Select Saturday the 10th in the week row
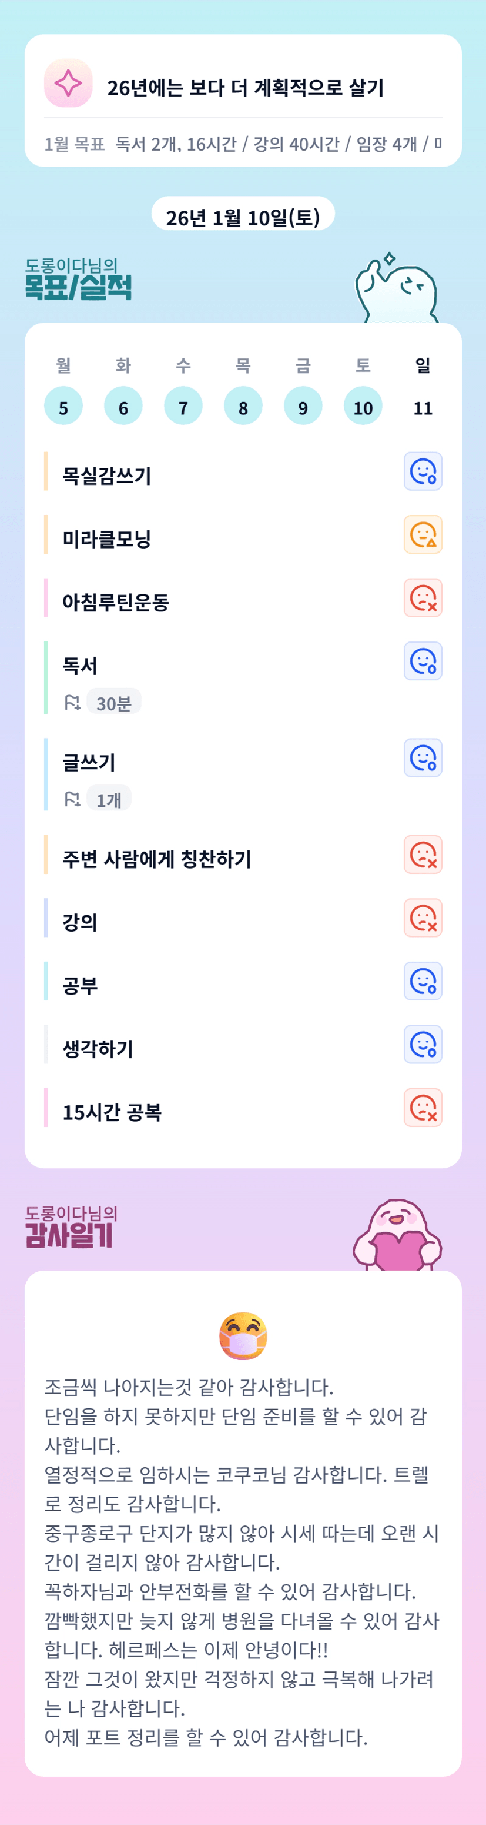 coord(363,407)
